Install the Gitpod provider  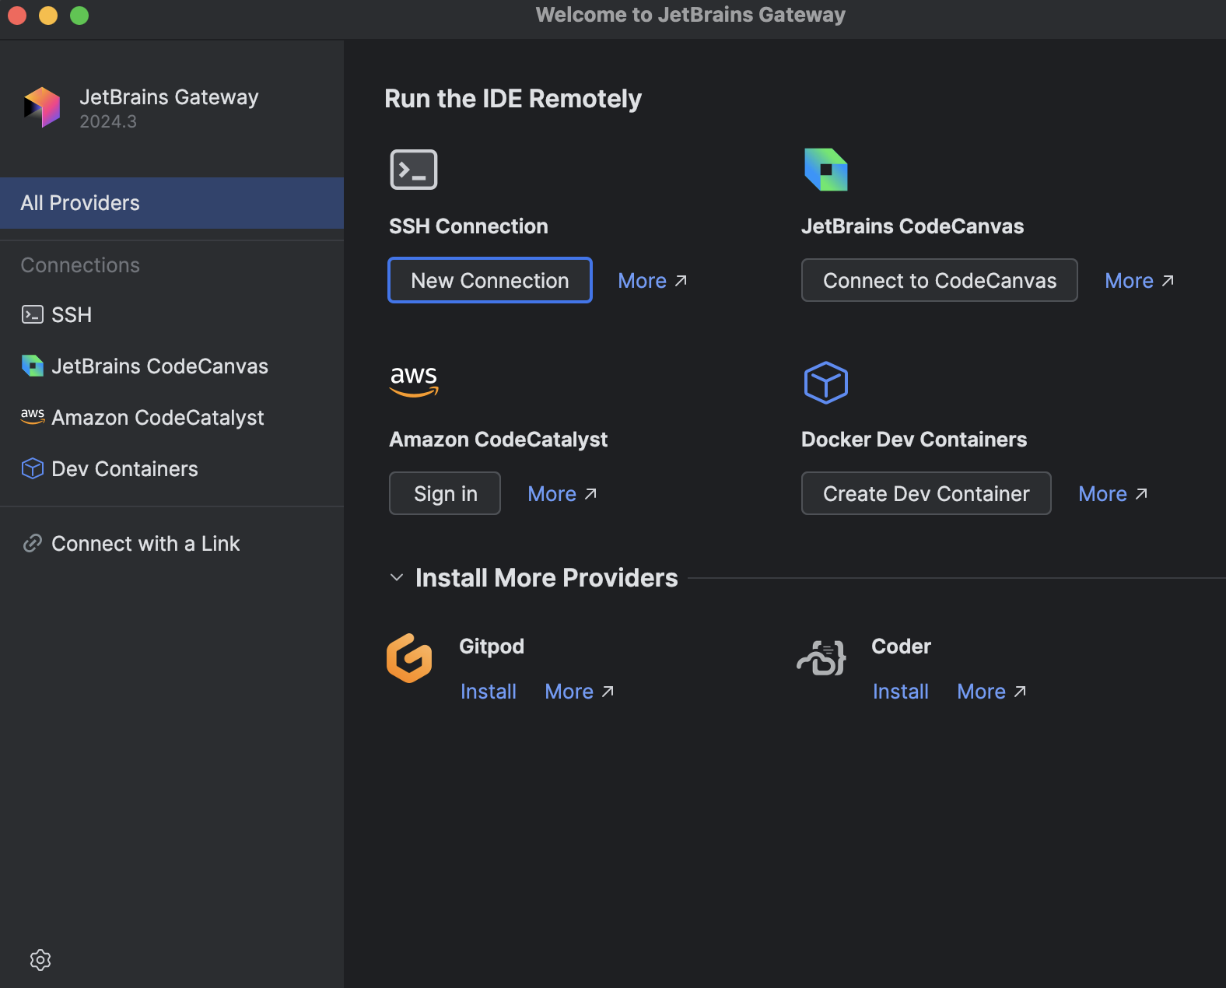[x=488, y=692]
